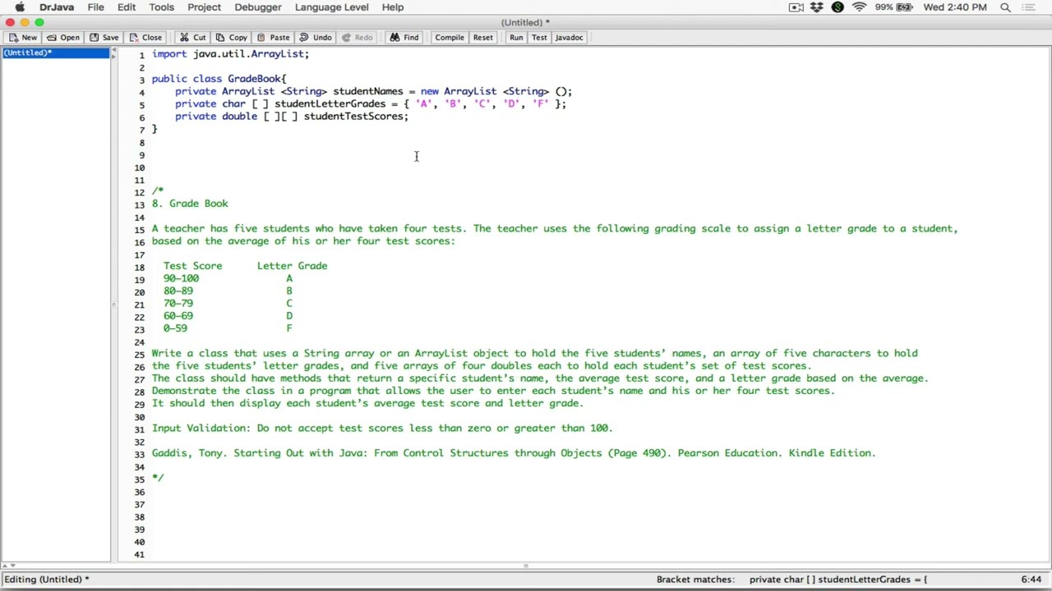Click the 'Input Validation:' comment line
Viewport: 1052px width, 591px height.
[x=382, y=428]
